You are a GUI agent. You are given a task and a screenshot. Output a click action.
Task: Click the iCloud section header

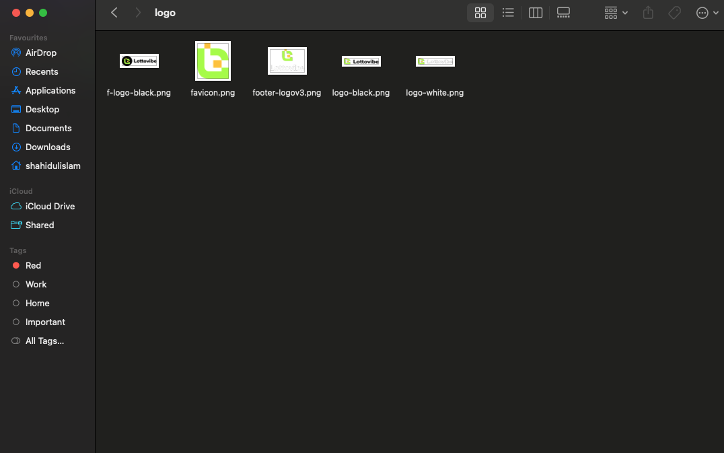coord(21,191)
